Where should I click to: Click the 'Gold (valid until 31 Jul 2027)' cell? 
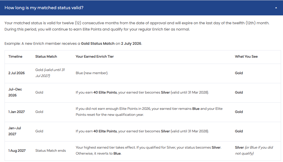point(50,73)
